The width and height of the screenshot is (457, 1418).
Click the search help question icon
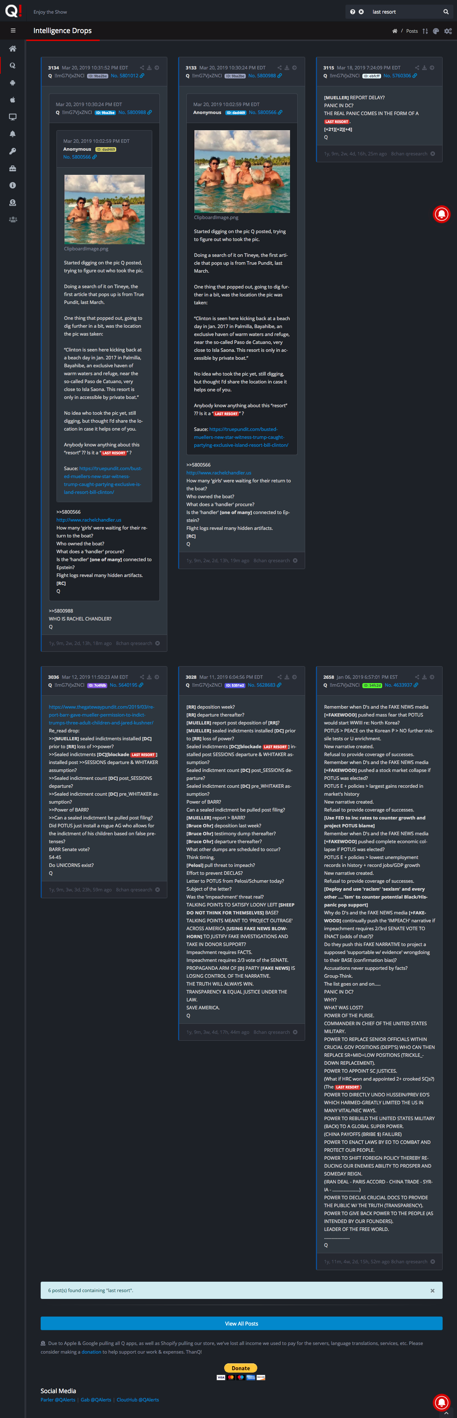352,12
